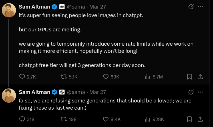Share the first tweet about rate limits
This screenshot has height=127, width=213.
tap(200, 76)
